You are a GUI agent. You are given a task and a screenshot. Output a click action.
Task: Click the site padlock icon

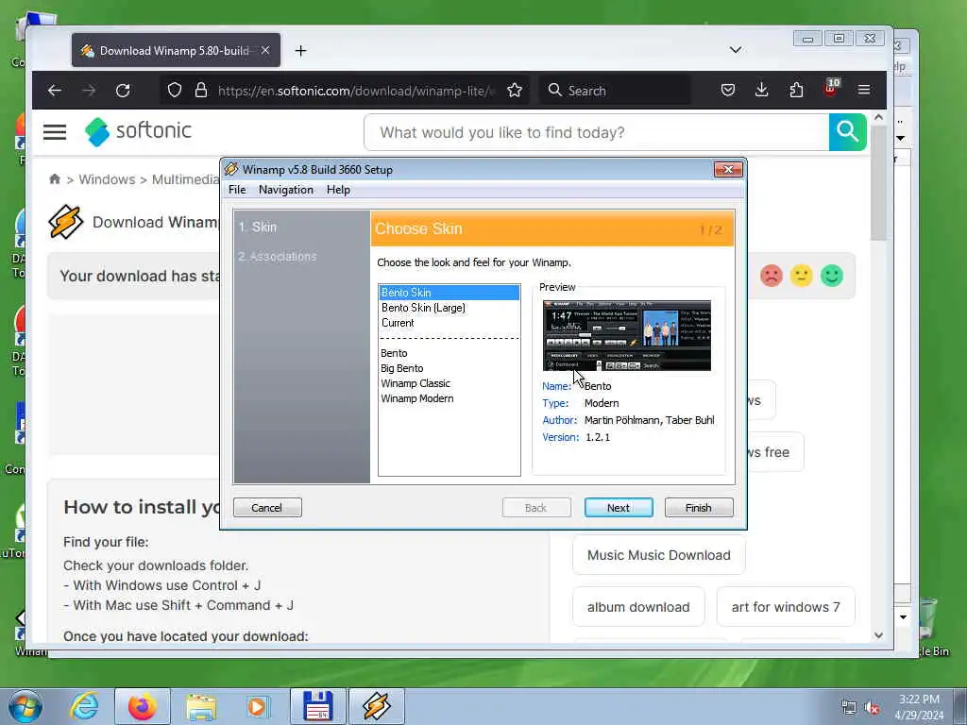click(201, 91)
